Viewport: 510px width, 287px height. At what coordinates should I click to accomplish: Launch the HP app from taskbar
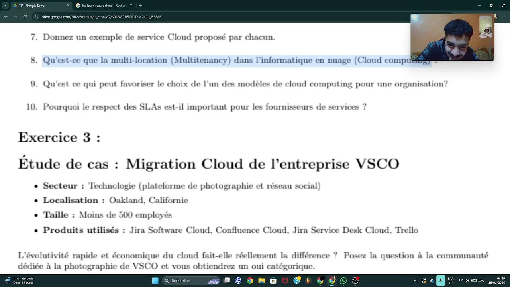[238, 281]
